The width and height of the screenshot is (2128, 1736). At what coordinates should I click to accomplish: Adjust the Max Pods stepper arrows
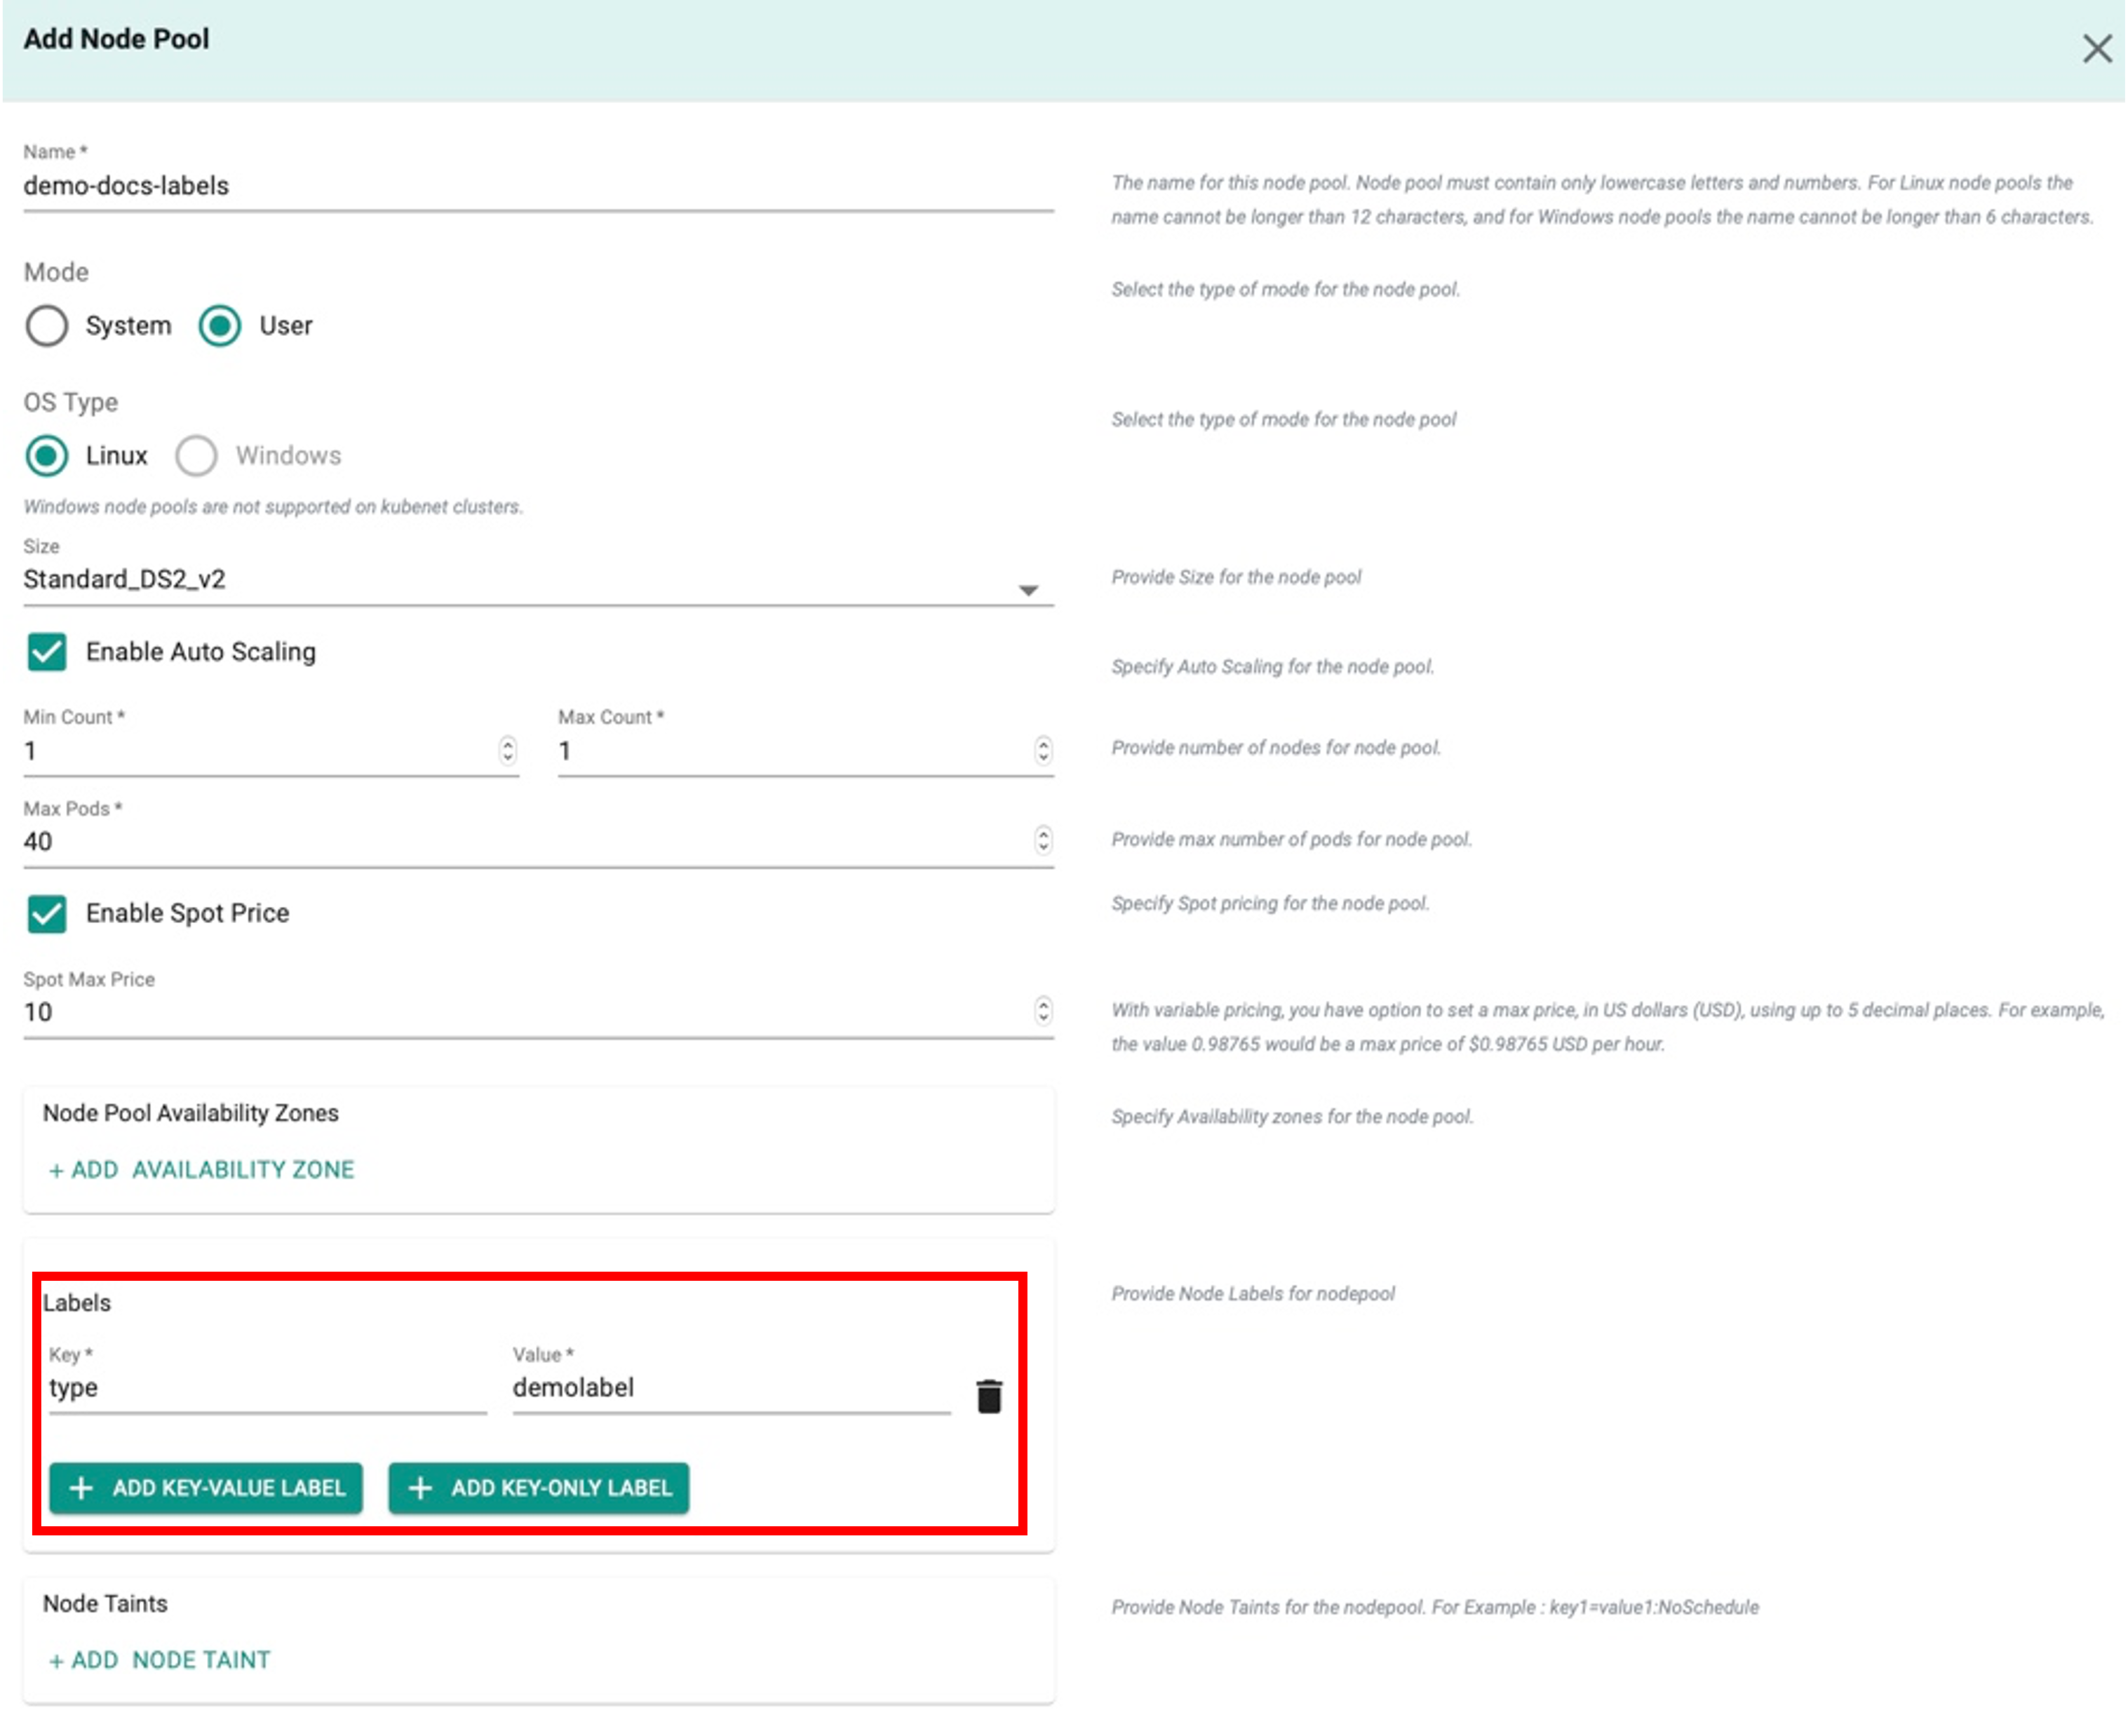(x=1043, y=841)
